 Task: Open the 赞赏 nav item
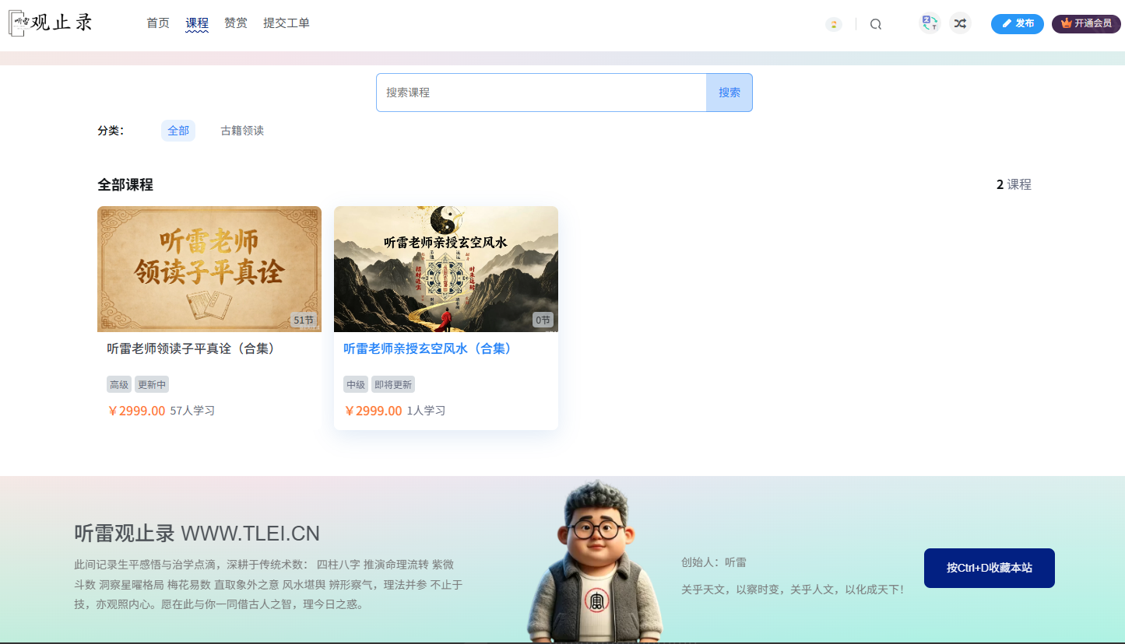point(236,23)
